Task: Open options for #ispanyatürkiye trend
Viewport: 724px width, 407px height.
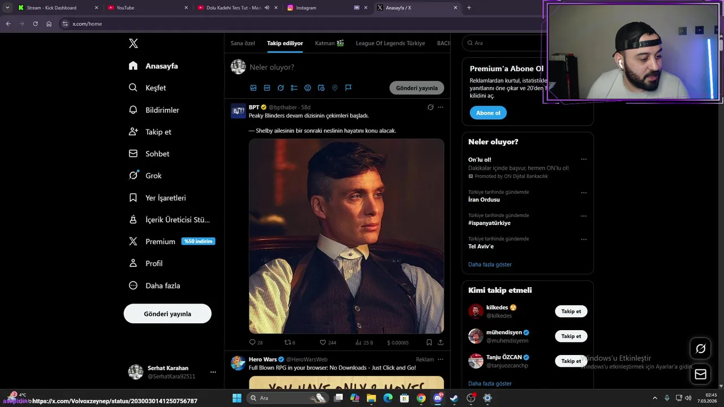Action: coord(584,216)
